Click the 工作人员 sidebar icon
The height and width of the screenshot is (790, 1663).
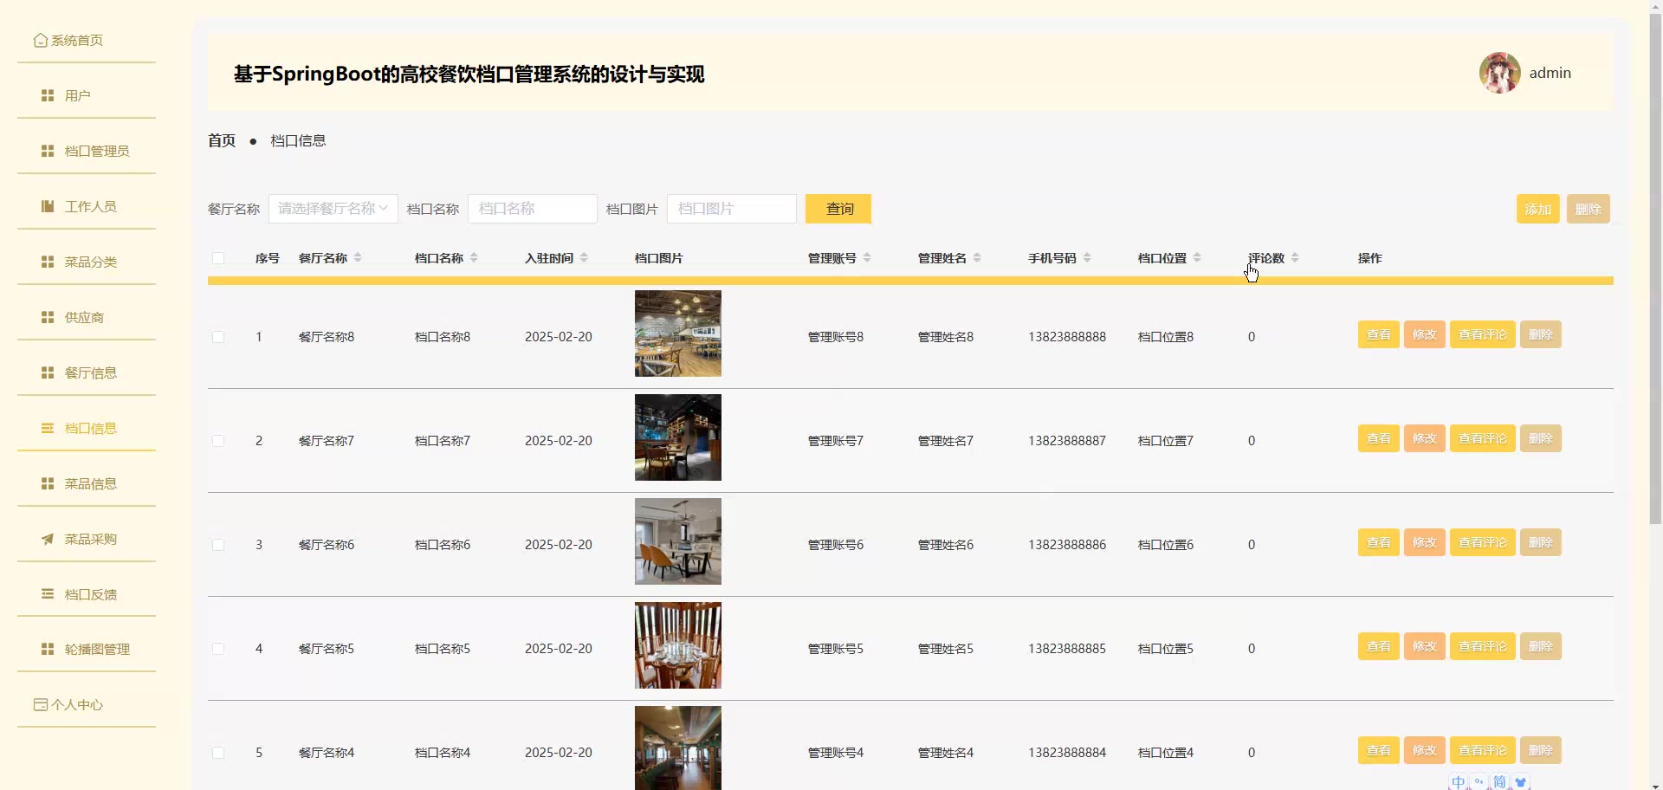tap(48, 206)
